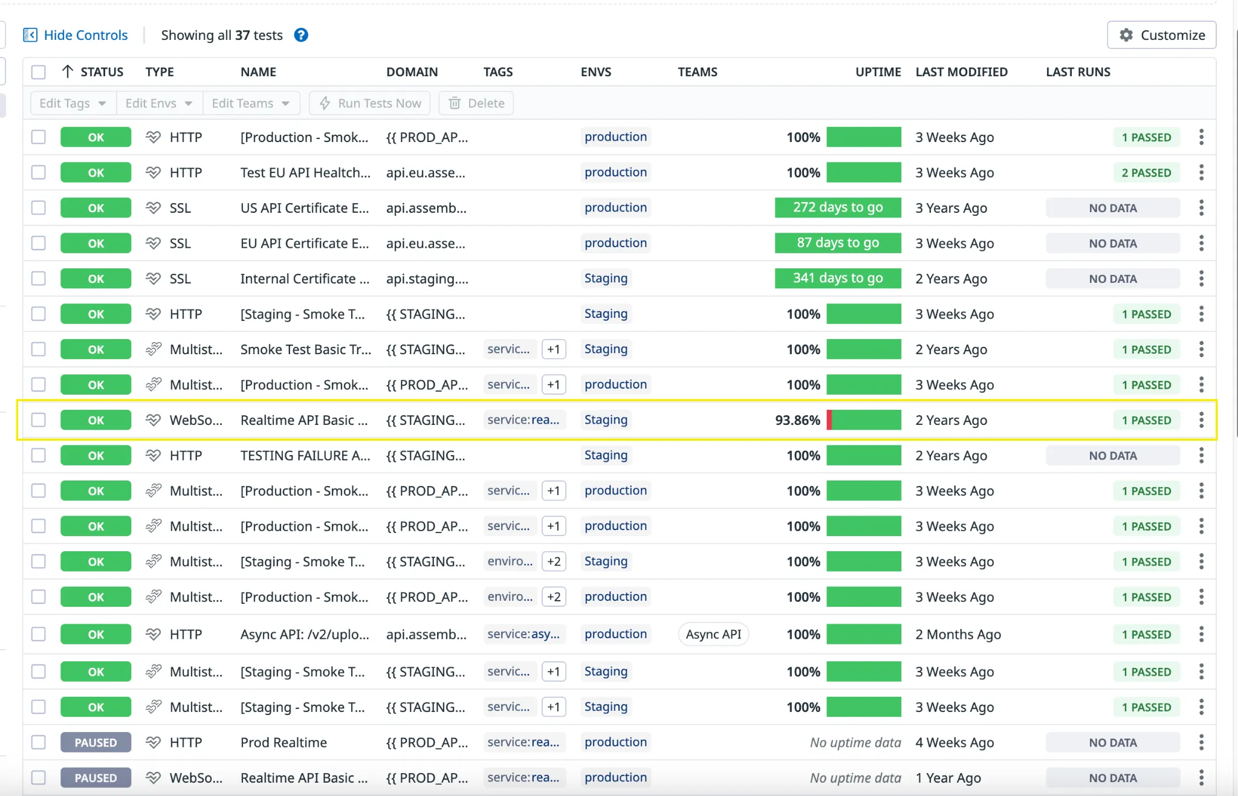Open the Edit Teams dropdown
This screenshot has width=1238, height=796.
click(x=250, y=103)
